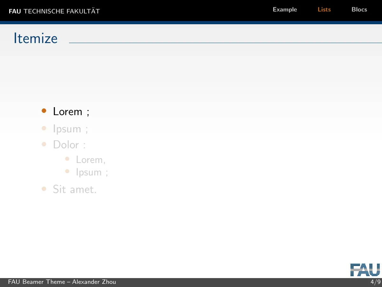
Task: Click the nested 'Ipsum ;' sub-item
Action: click(x=92, y=172)
